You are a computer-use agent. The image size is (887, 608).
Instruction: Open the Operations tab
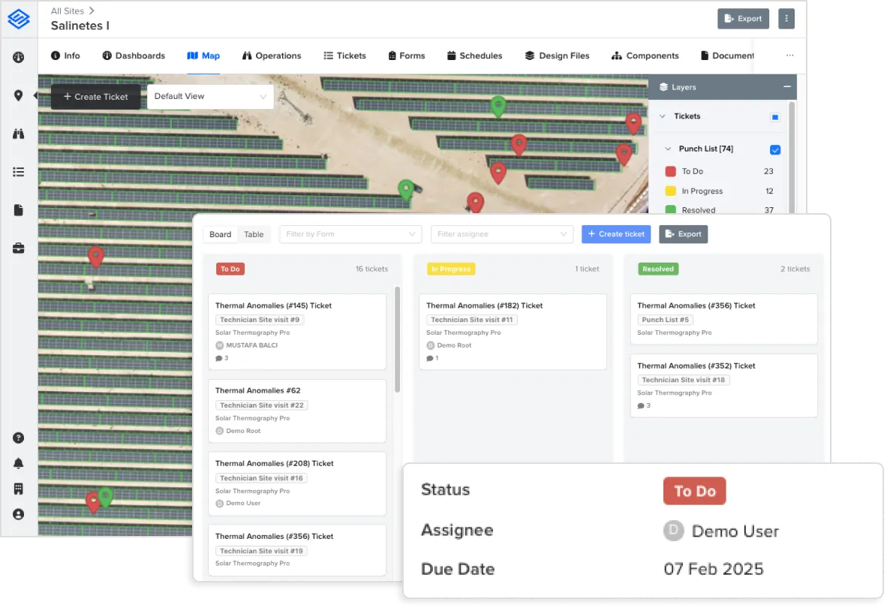pos(272,56)
